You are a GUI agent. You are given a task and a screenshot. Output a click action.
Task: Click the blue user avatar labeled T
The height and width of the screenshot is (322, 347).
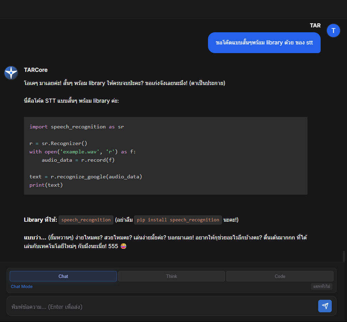pyautogui.click(x=333, y=31)
